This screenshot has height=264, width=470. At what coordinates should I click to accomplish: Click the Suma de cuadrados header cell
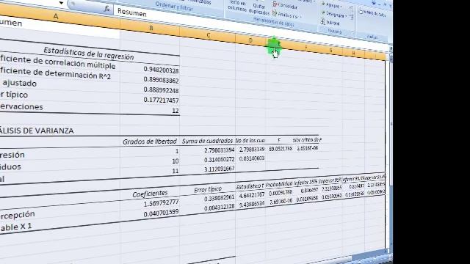point(207,141)
